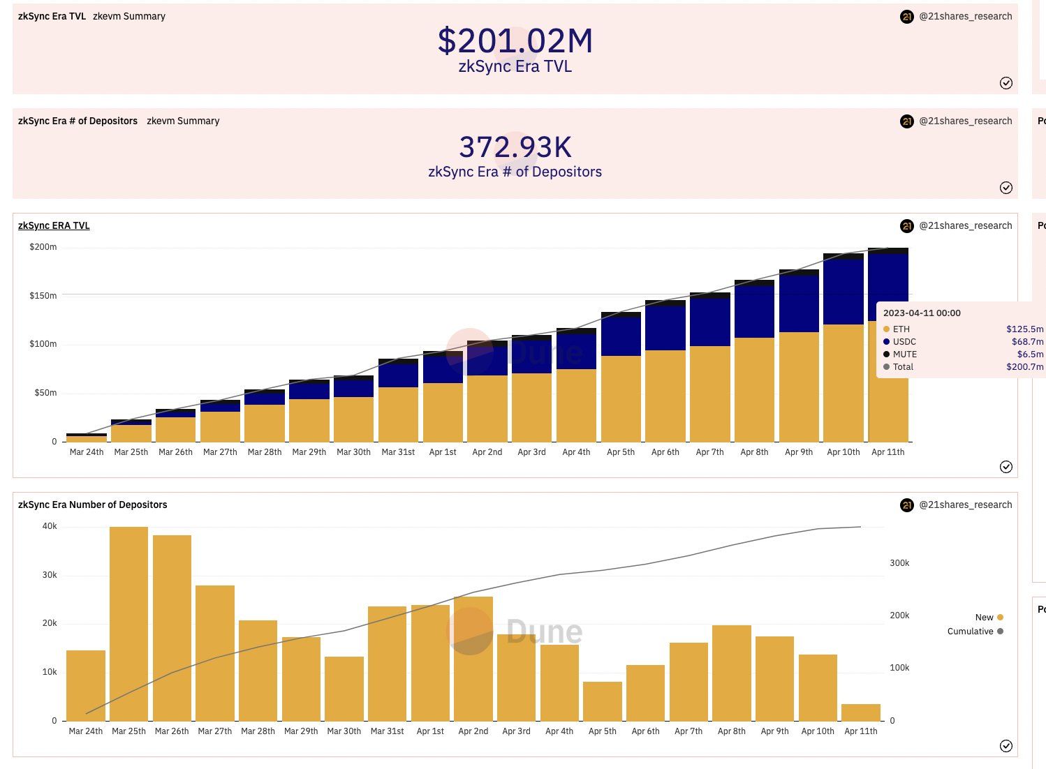Click the Mar 30th x-axis label on the Depositors chart
This screenshot has height=769, width=1046.
click(344, 731)
